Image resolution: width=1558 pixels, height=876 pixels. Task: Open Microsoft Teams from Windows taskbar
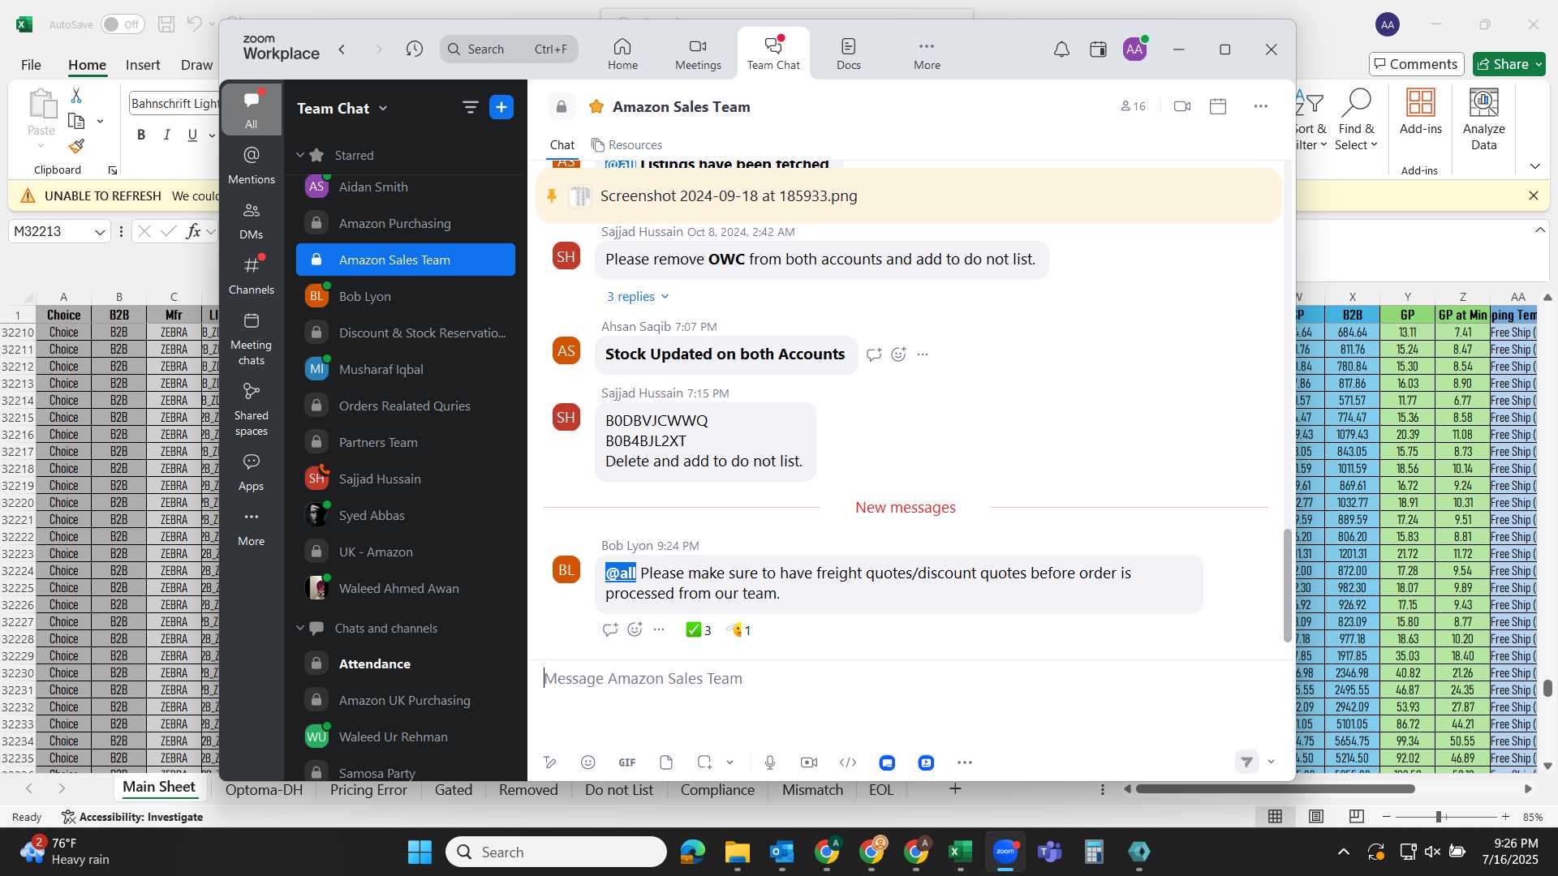[x=1049, y=852]
